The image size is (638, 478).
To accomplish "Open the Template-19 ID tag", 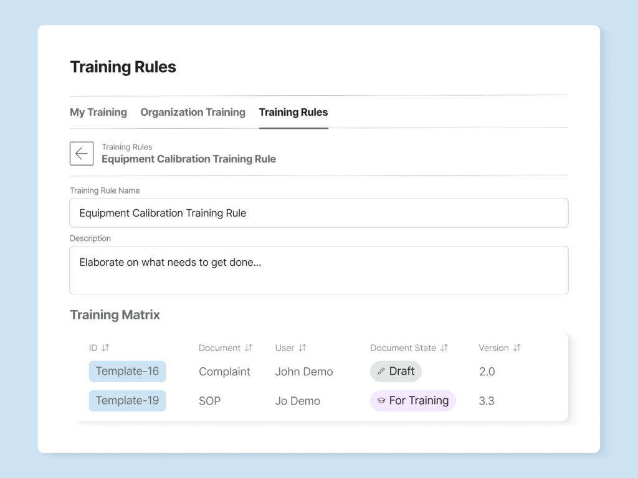I will coord(127,401).
